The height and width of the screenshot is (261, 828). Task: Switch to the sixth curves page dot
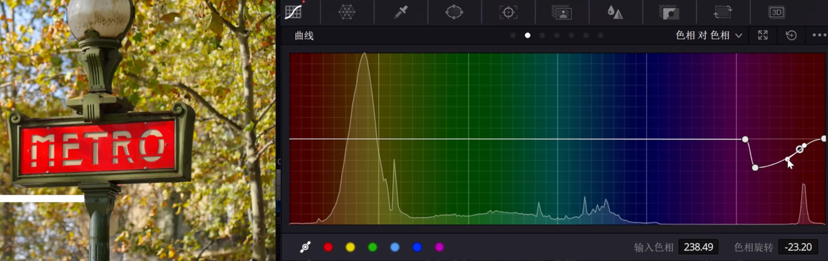pos(586,35)
